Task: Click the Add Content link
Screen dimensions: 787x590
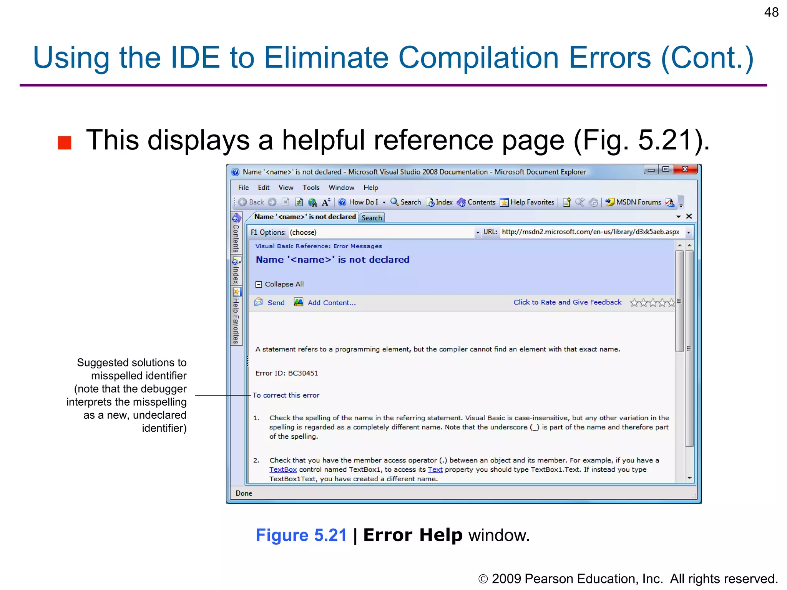Action: pyautogui.click(x=332, y=303)
